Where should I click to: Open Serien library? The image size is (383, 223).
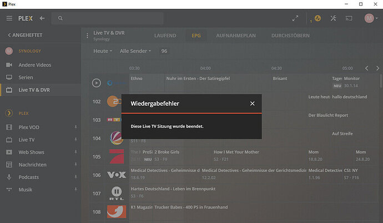coord(26,77)
